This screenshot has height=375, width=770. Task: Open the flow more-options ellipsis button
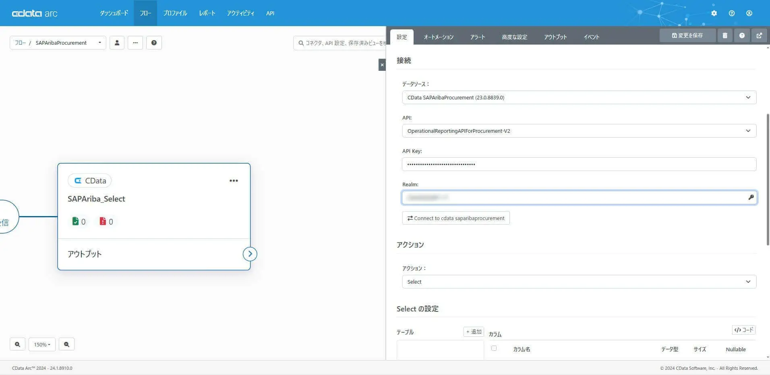135,43
